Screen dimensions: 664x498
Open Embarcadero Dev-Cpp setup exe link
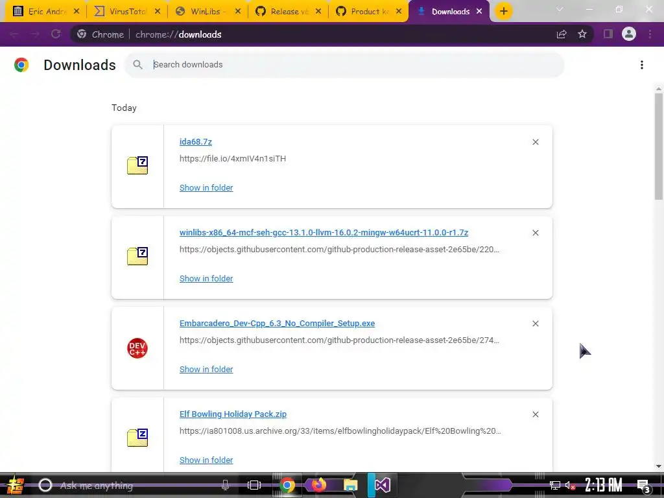(277, 323)
